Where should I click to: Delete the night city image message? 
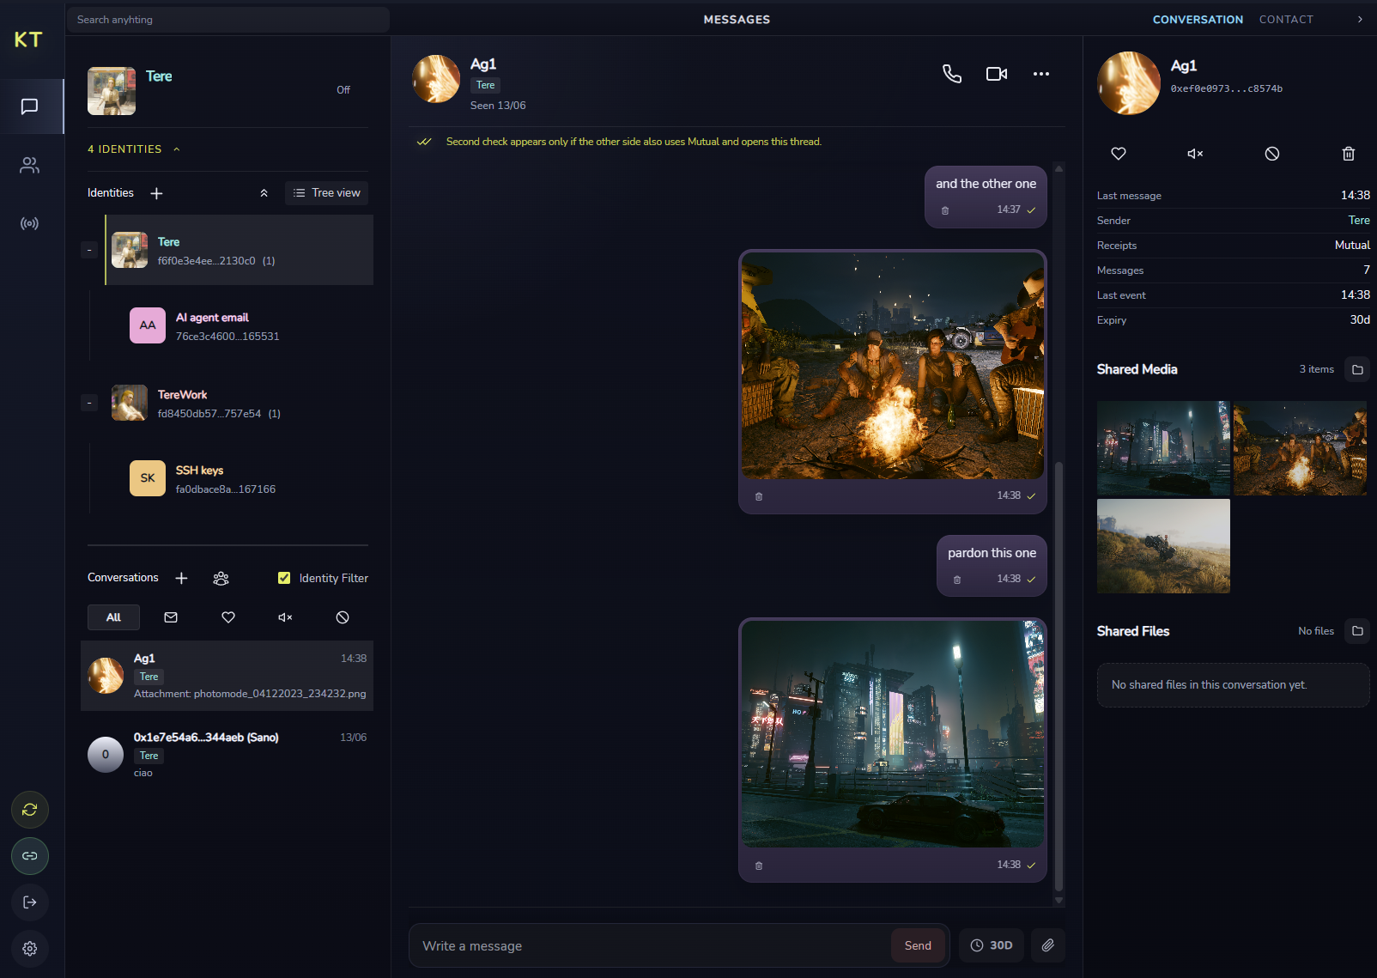[x=759, y=866]
